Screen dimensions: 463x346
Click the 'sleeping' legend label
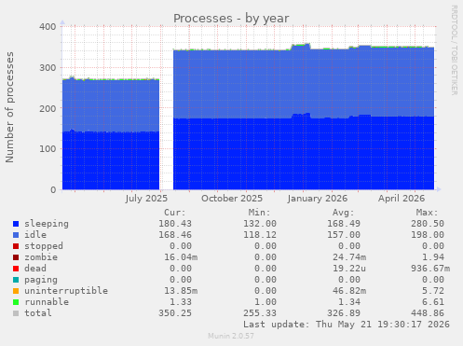pos(47,224)
